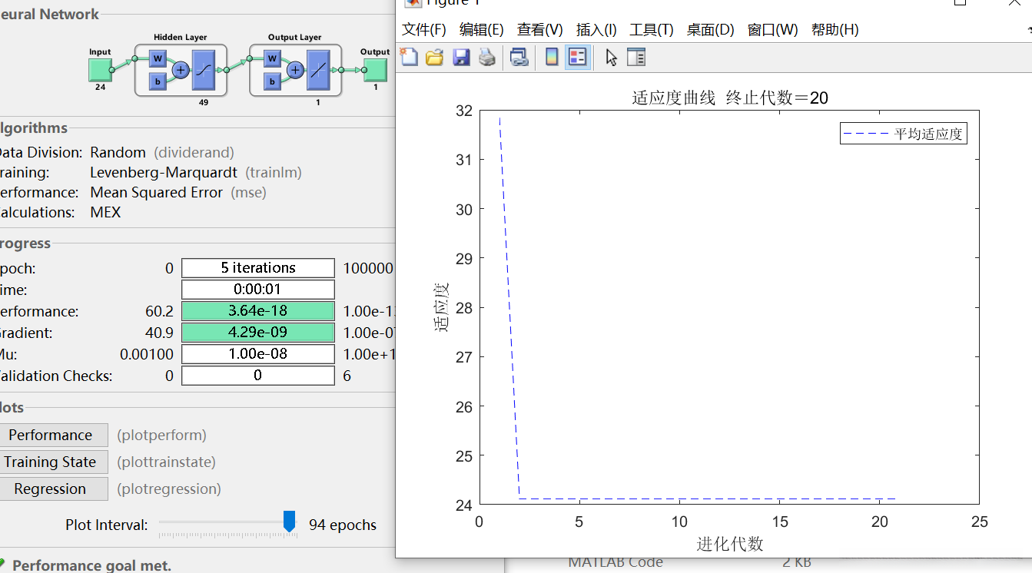Adjust the Plot Interval slider handle

tap(289, 521)
